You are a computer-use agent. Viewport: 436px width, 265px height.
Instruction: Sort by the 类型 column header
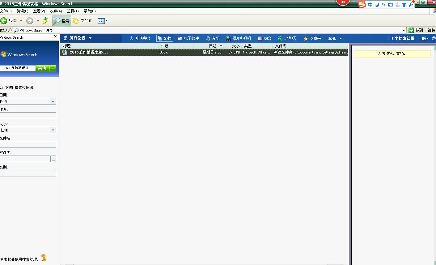(257, 46)
